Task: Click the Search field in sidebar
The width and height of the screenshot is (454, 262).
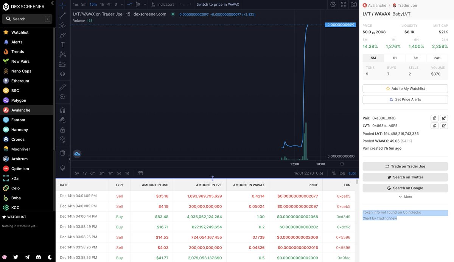Action: (27, 19)
